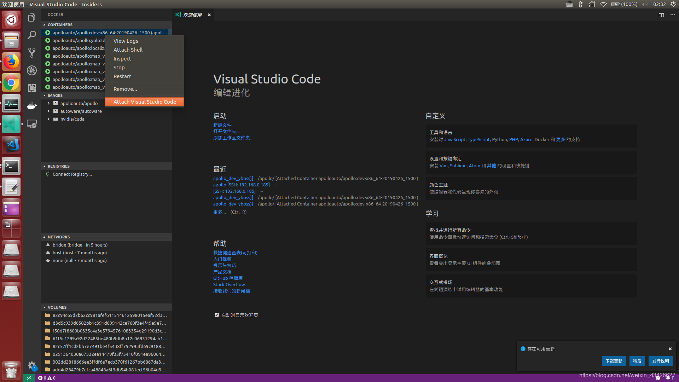Open the Remote Explorer view icon
The height and width of the screenshot is (382, 679).
point(32,124)
